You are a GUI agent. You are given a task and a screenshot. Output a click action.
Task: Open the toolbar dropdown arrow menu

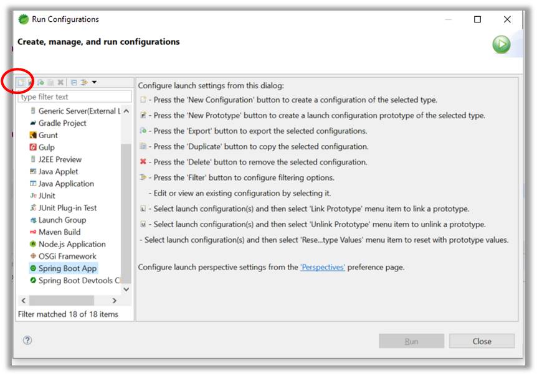pos(95,82)
